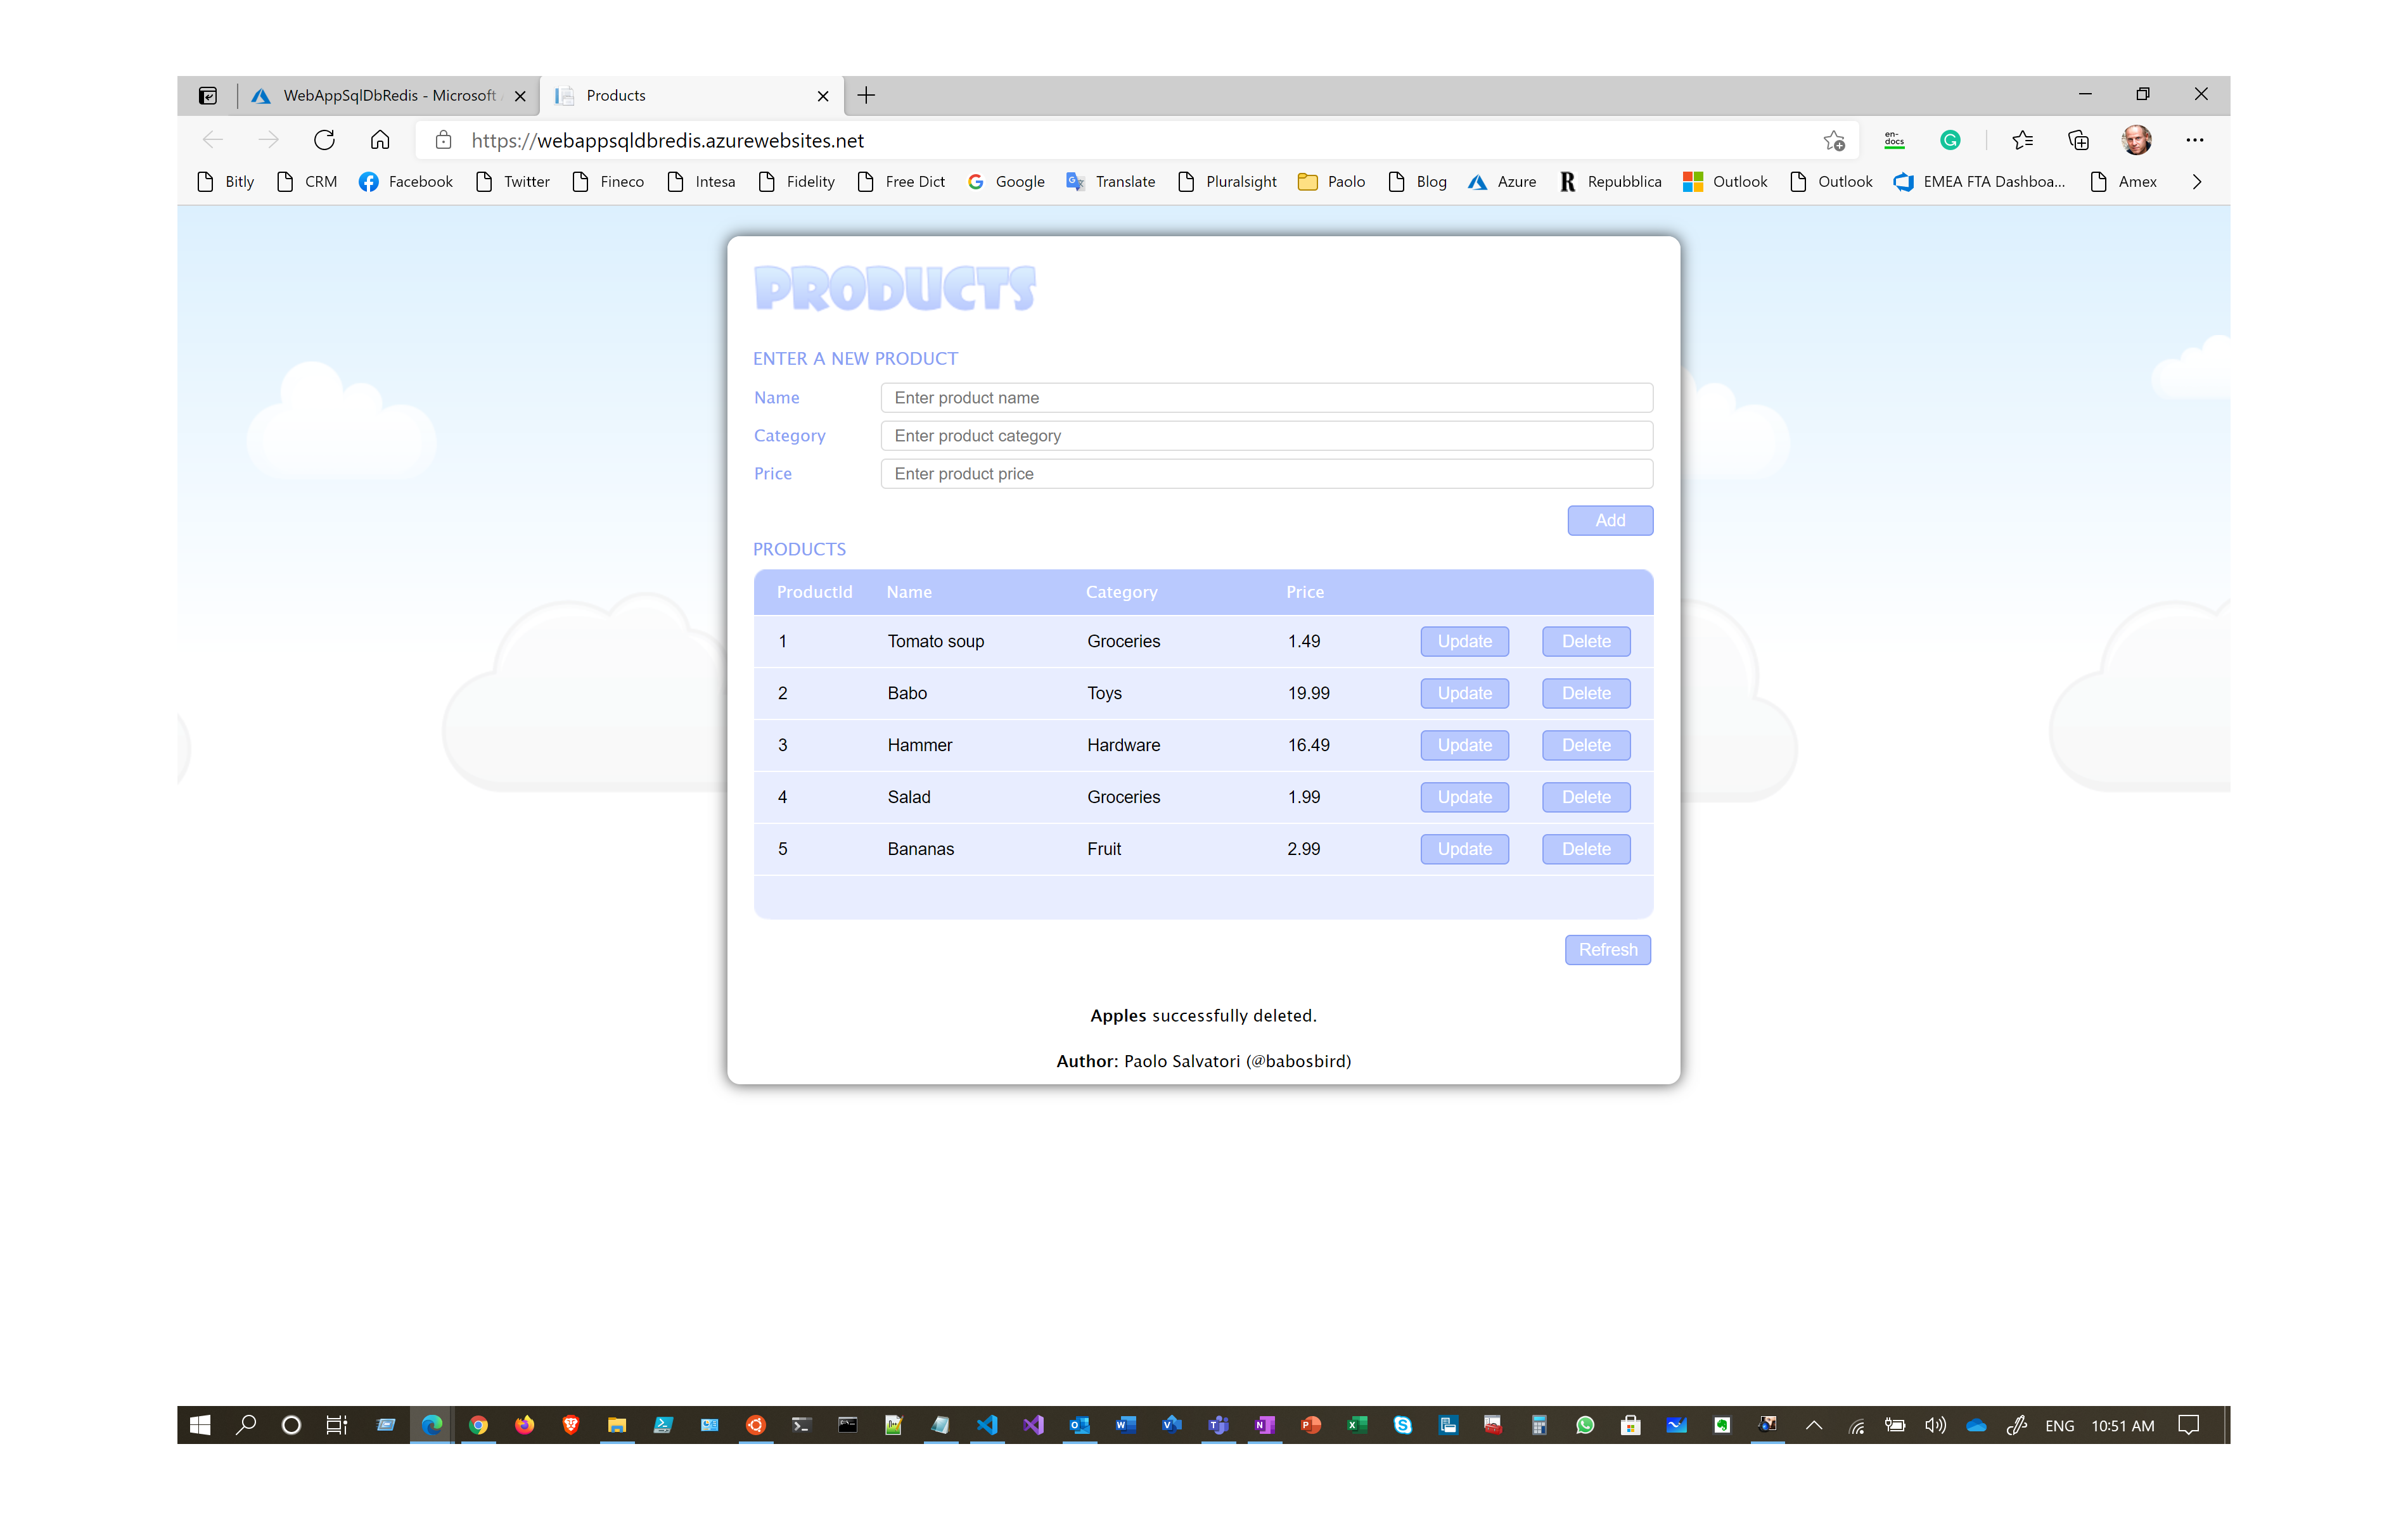Click Delete button for Bananas

(x=1585, y=849)
